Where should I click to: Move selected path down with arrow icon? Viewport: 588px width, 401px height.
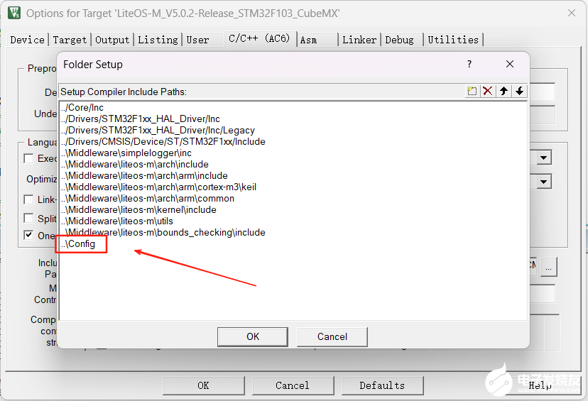(x=519, y=91)
